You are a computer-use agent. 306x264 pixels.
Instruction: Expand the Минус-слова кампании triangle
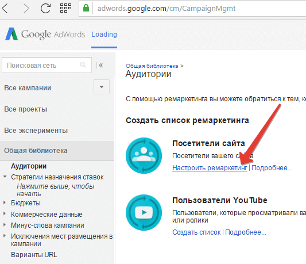tap(5, 225)
